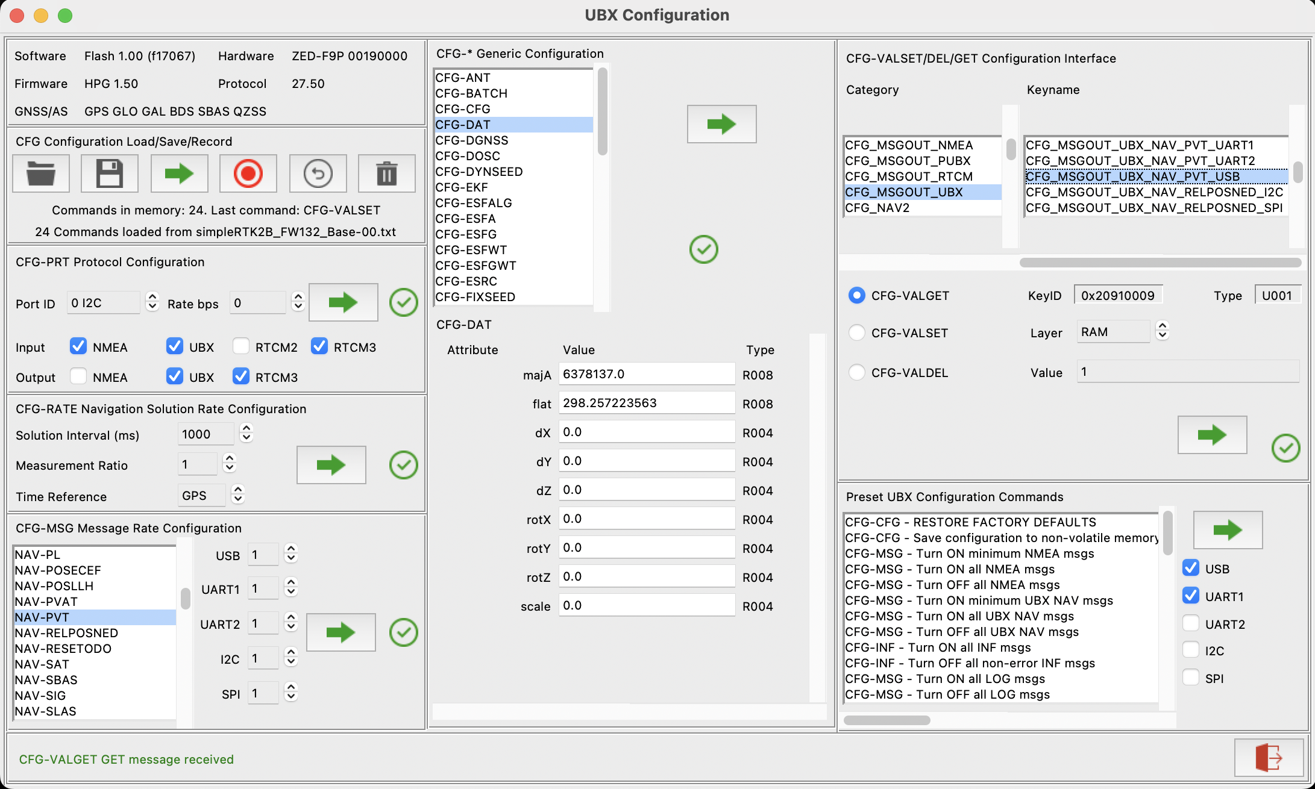Image resolution: width=1315 pixels, height=789 pixels.
Task: Exit dialog via red door icon
Action: 1269,757
